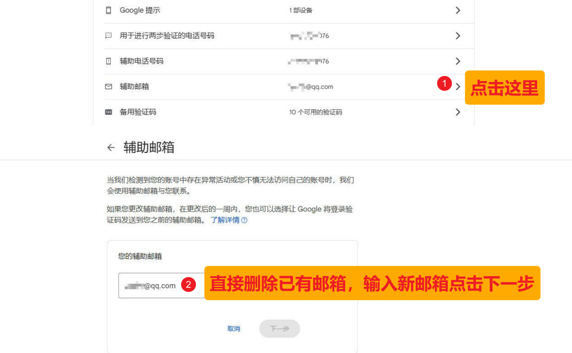Open chevron for 辅助电话号码 row
This screenshot has height=353, width=572.
pos(458,61)
